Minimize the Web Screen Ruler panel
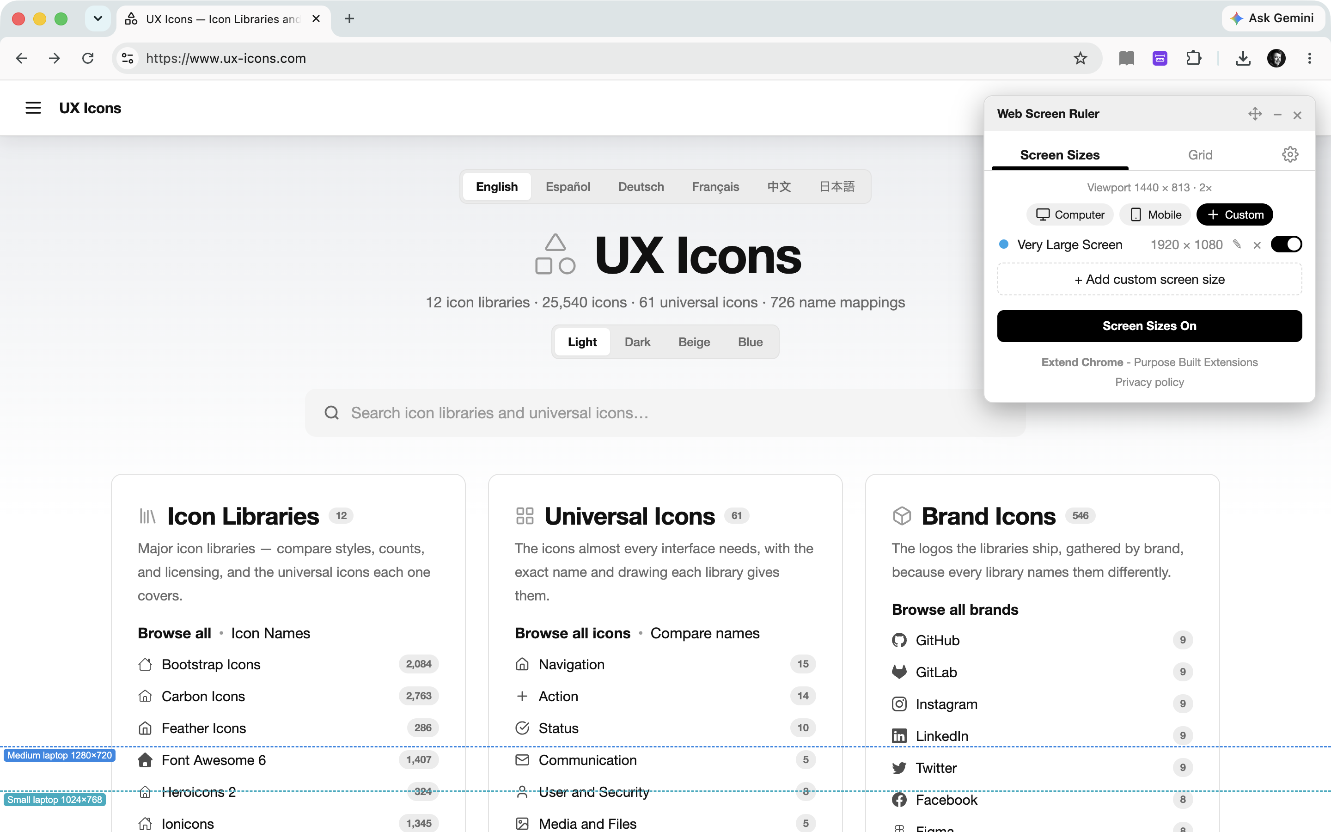 (x=1277, y=115)
